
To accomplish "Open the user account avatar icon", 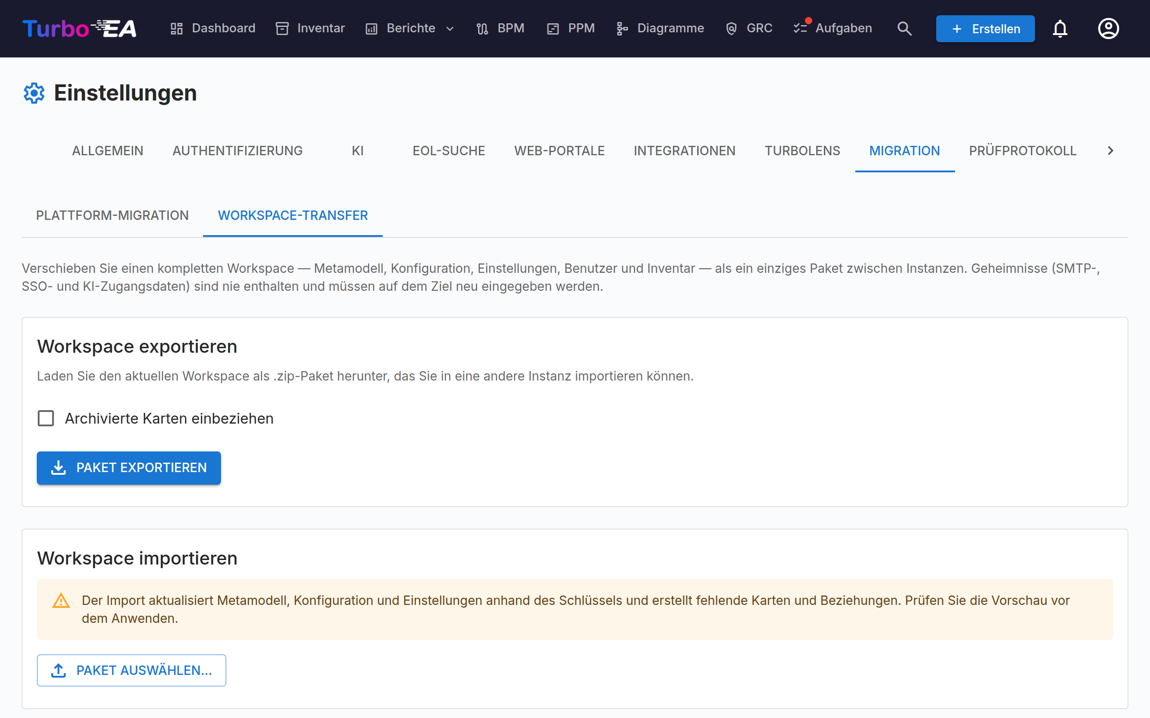I will [x=1108, y=28].
